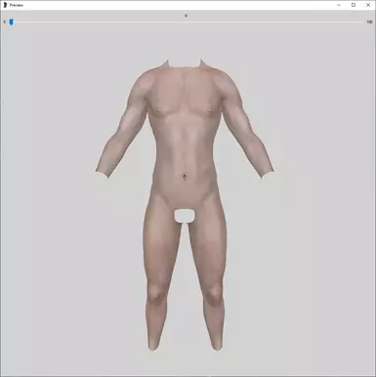Image resolution: width=376 pixels, height=377 pixels.
Task: Click the 100 maximum label right of slider
Action: tap(369, 22)
